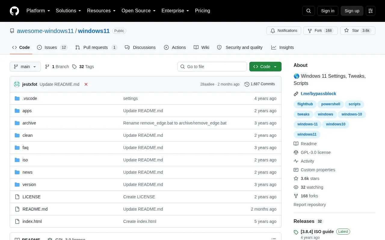Open the t.me/bypassblock link
Image resolution: width=385 pixels, height=240 pixels.
click(318, 94)
